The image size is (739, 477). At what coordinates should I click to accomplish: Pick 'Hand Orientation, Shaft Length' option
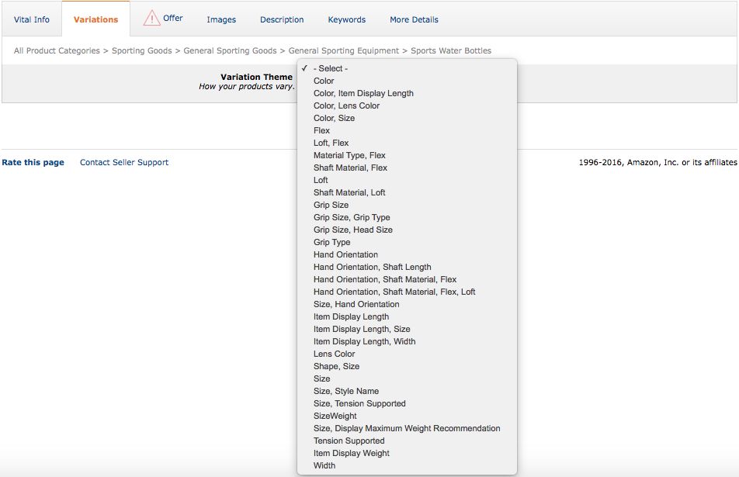(372, 267)
